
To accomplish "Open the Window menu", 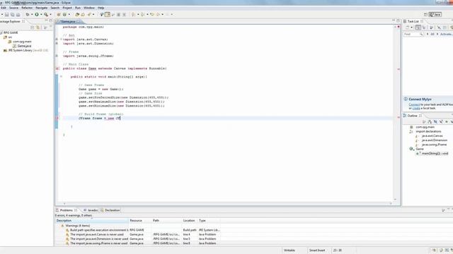I will 89,8.
